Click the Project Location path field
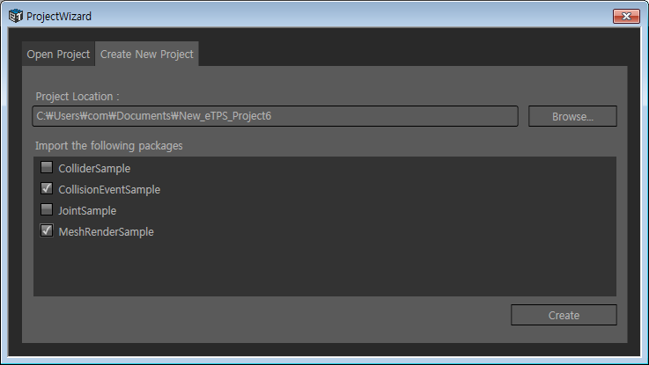The height and width of the screenshot is (365, 649). click(x=276, y=116)
